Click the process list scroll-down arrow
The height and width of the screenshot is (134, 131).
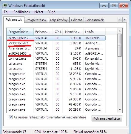tap(120, 110)
